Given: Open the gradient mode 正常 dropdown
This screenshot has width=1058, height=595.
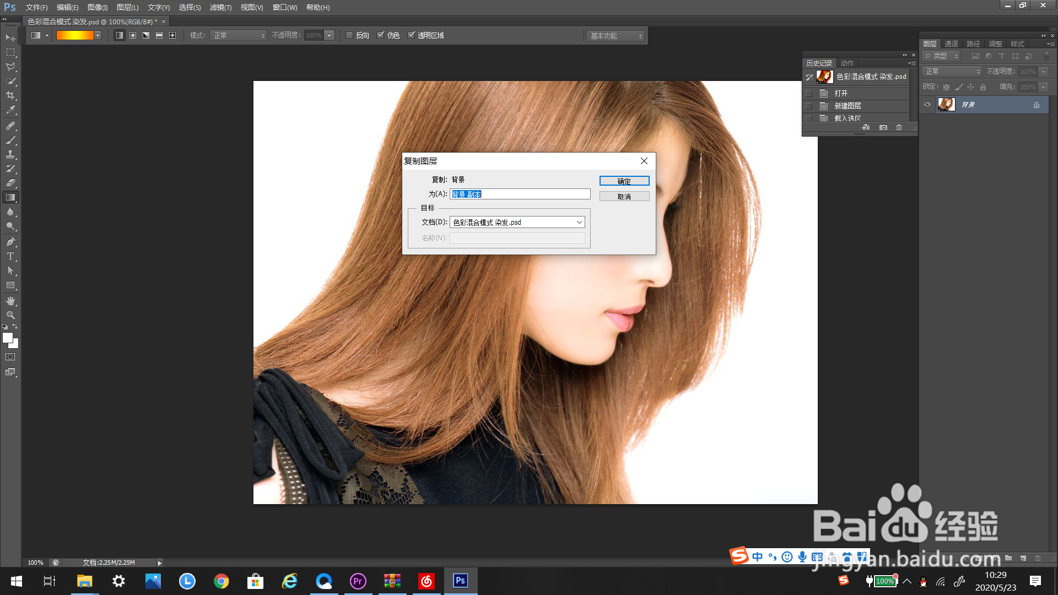Looking at the screenshot, I should 239,35.
